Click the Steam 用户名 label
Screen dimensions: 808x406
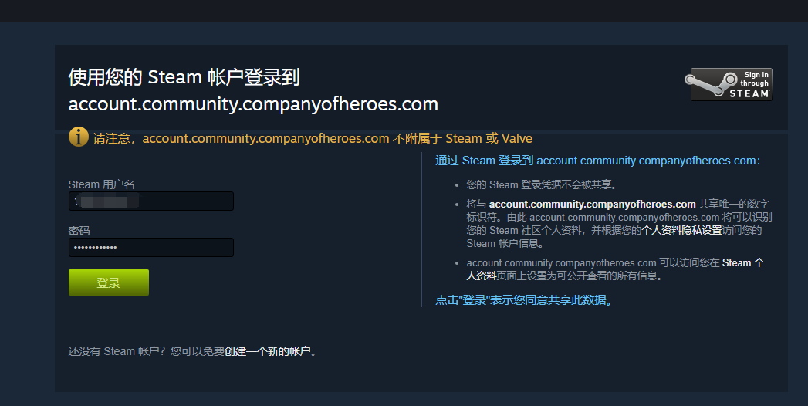102,184
